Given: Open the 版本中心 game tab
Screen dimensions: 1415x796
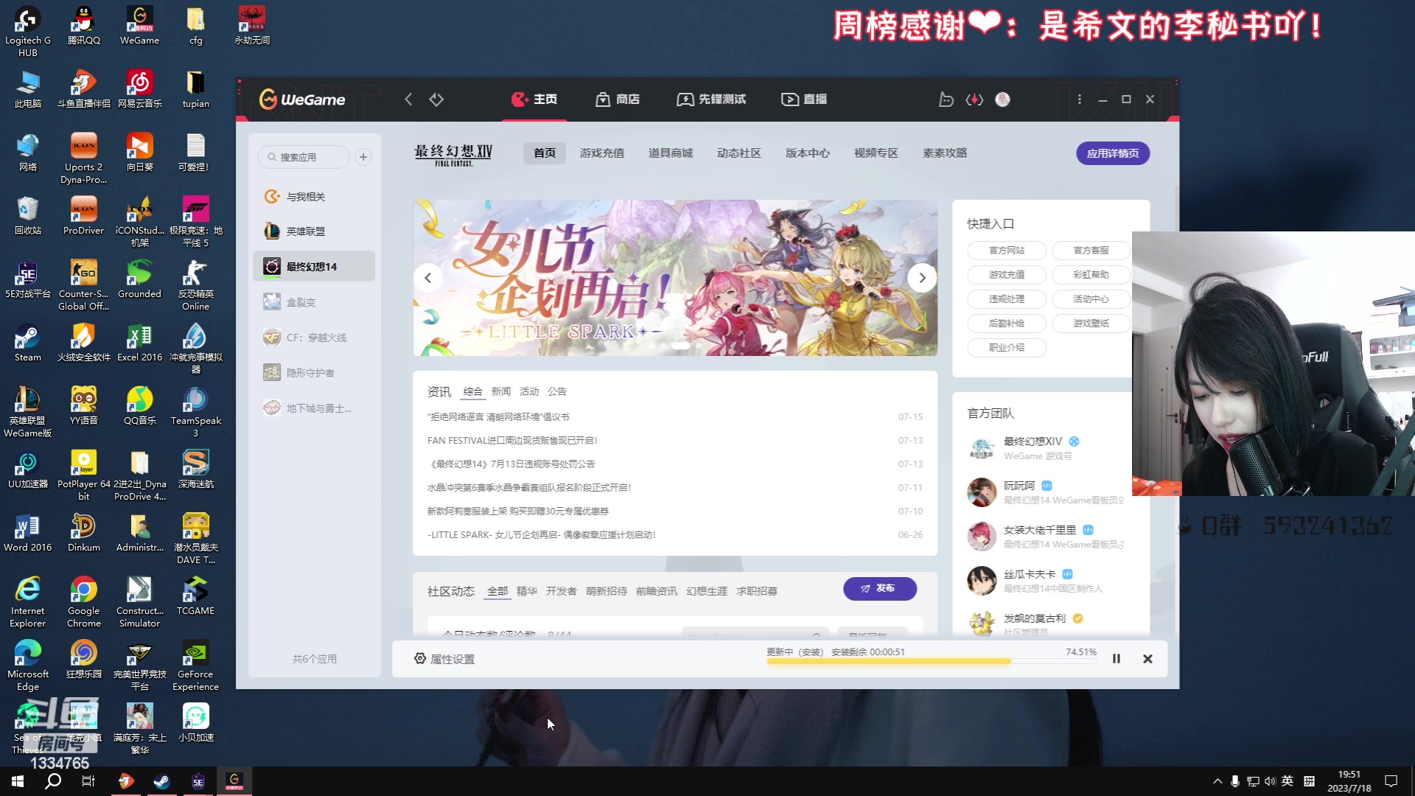Looking at the screenshot, I should click(808, 153).
